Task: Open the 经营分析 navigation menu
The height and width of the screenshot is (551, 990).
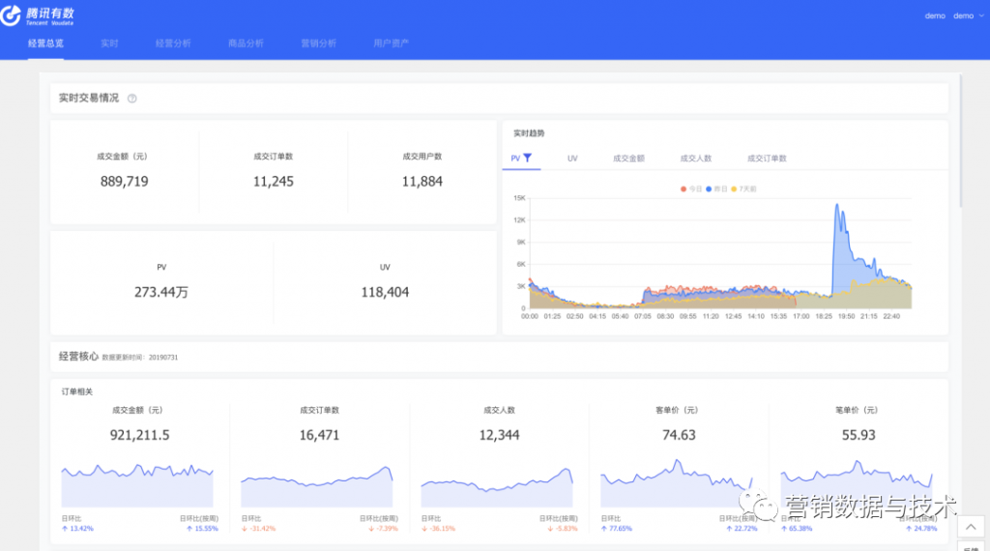Action: click(173, 43)
